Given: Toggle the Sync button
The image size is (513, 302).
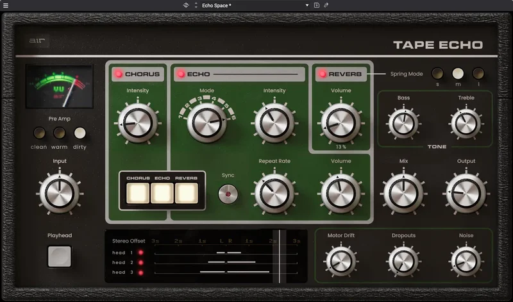Looking at the screenshot, I should pyautogui.click(x=228, y=194).
